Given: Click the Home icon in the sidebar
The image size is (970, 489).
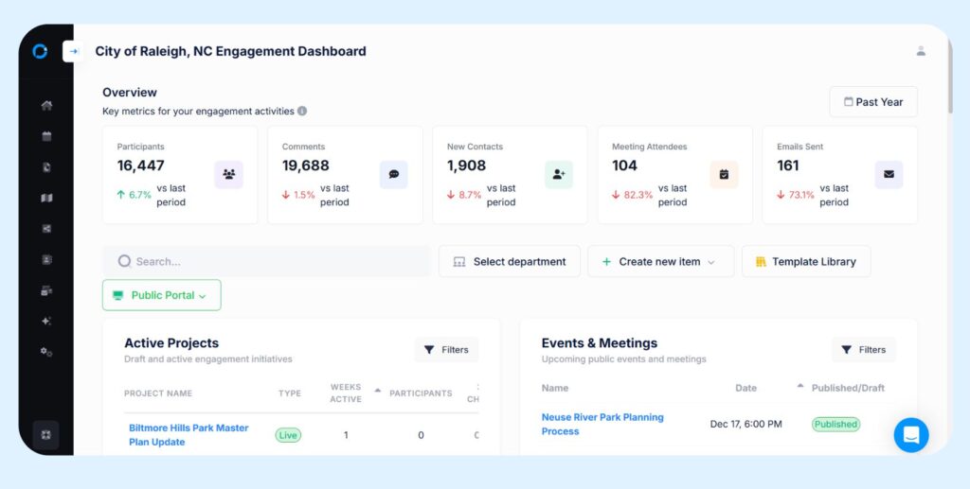Looking at the screenshot, I should click(46, 106).
